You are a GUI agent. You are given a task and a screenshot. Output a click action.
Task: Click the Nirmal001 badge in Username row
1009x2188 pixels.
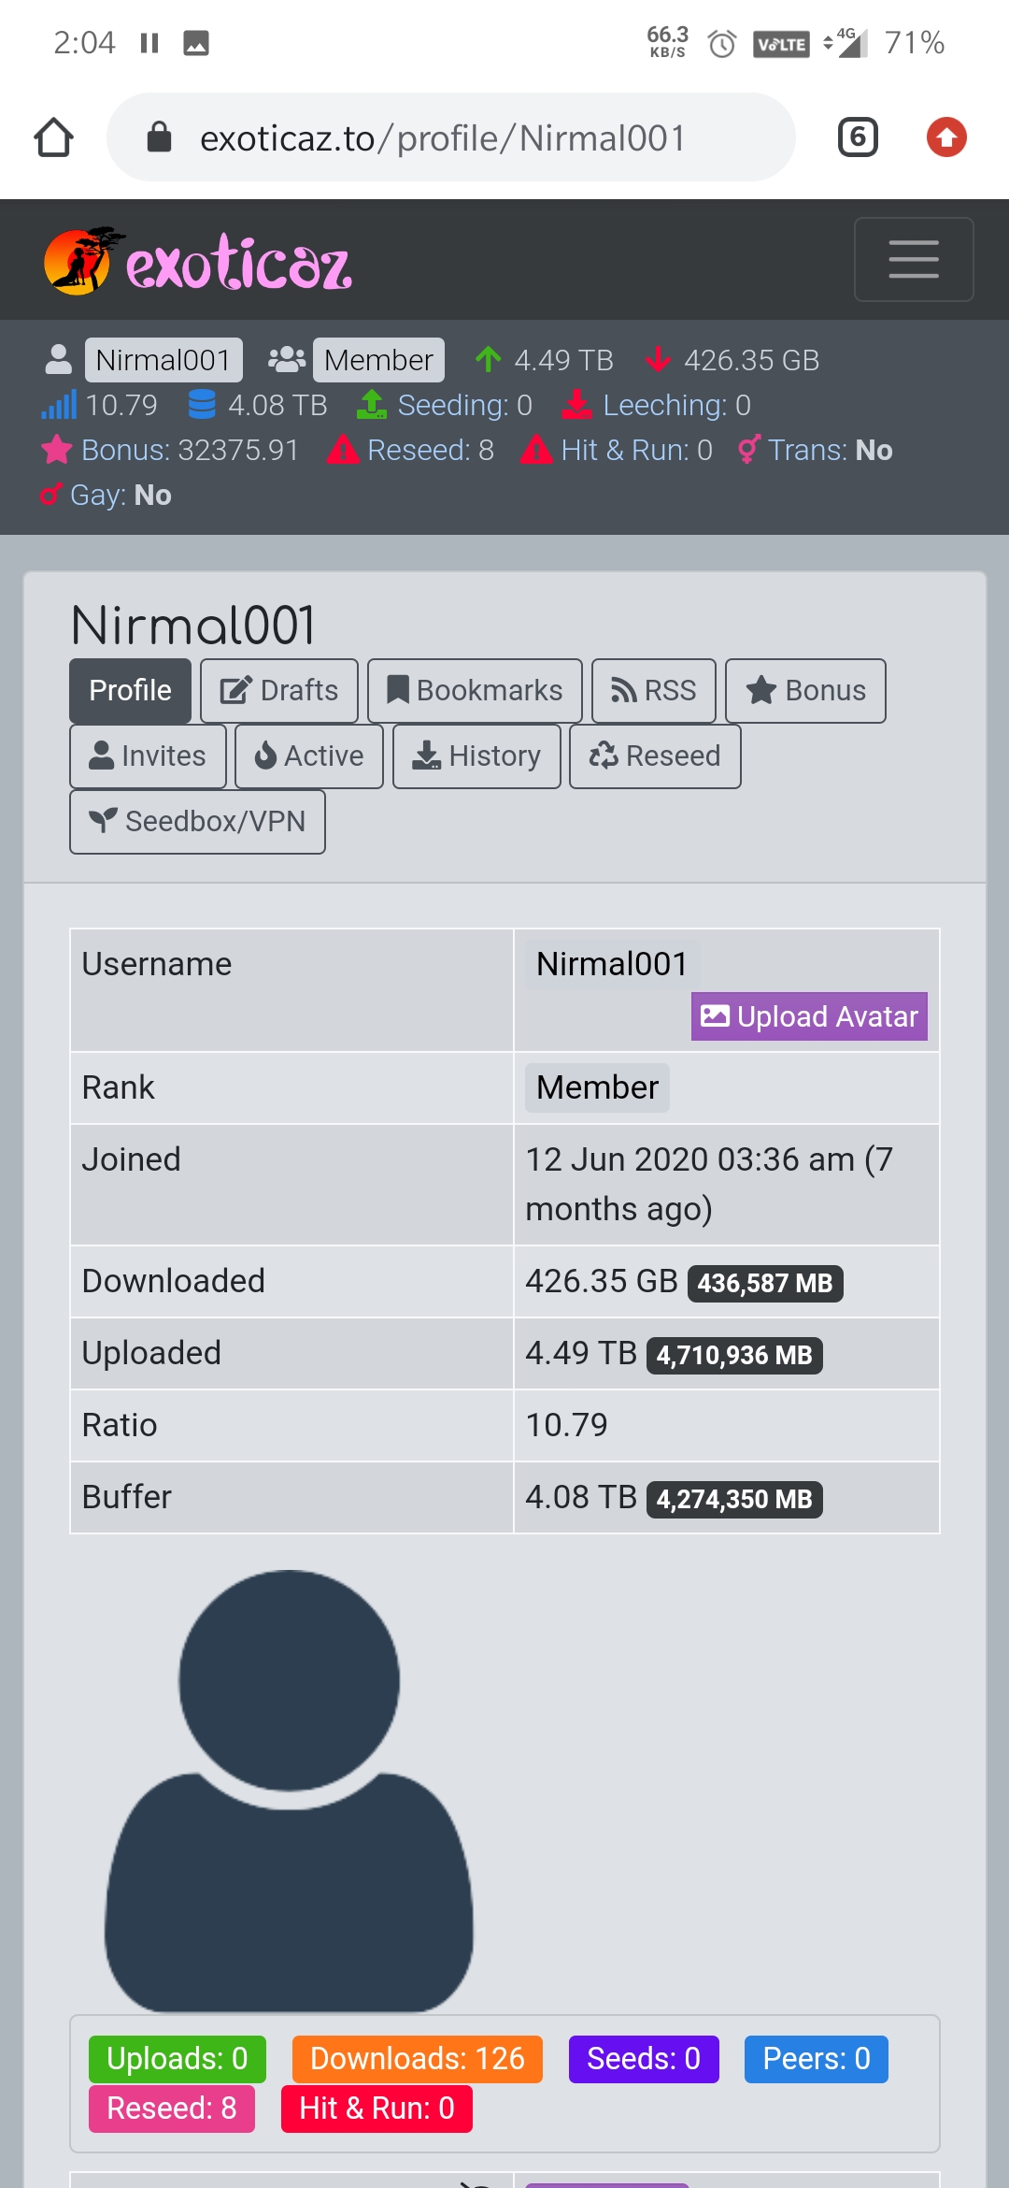[x=612, y=964]
